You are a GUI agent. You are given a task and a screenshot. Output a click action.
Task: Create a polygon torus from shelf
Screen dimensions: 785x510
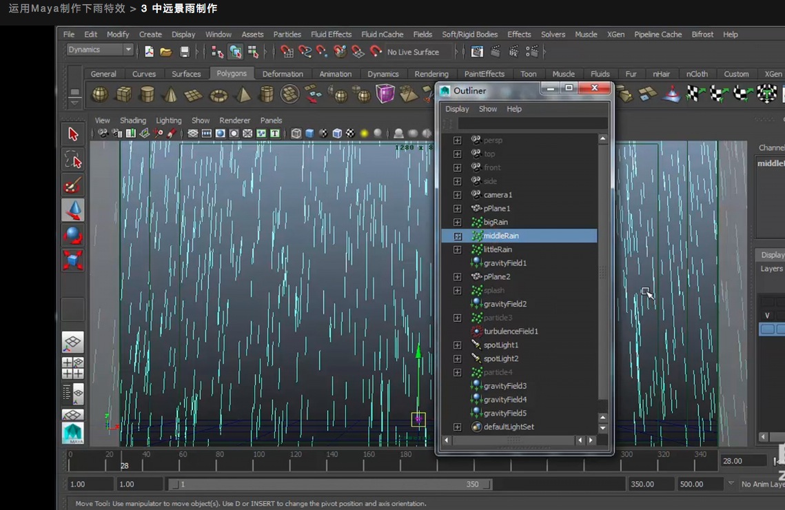218,94
